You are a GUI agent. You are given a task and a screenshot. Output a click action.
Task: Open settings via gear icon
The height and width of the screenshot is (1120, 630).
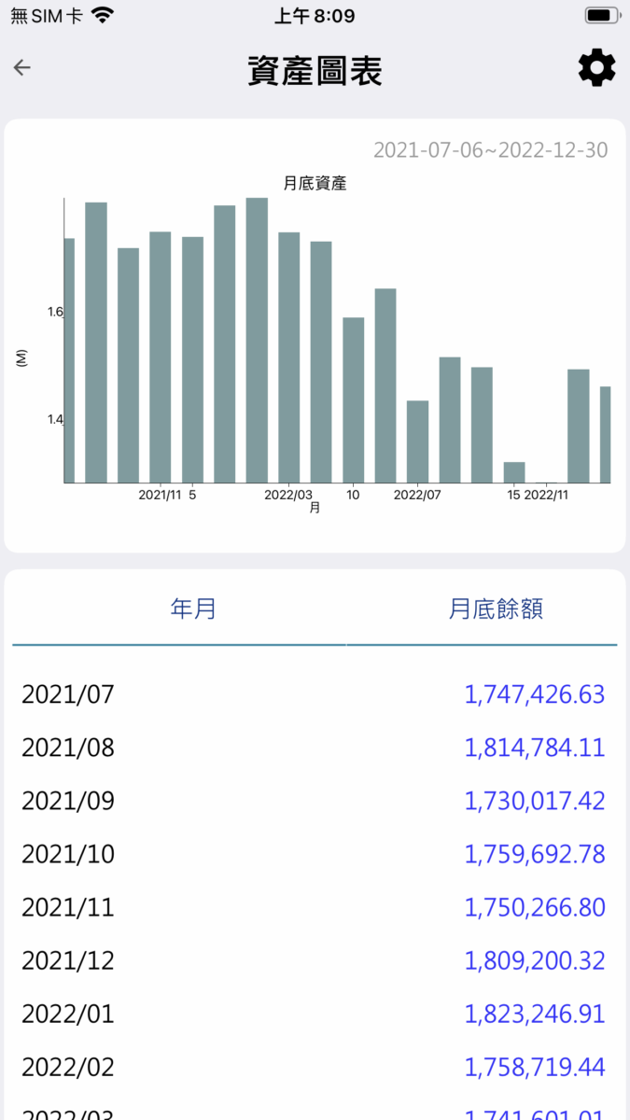[x=597, y=68]
